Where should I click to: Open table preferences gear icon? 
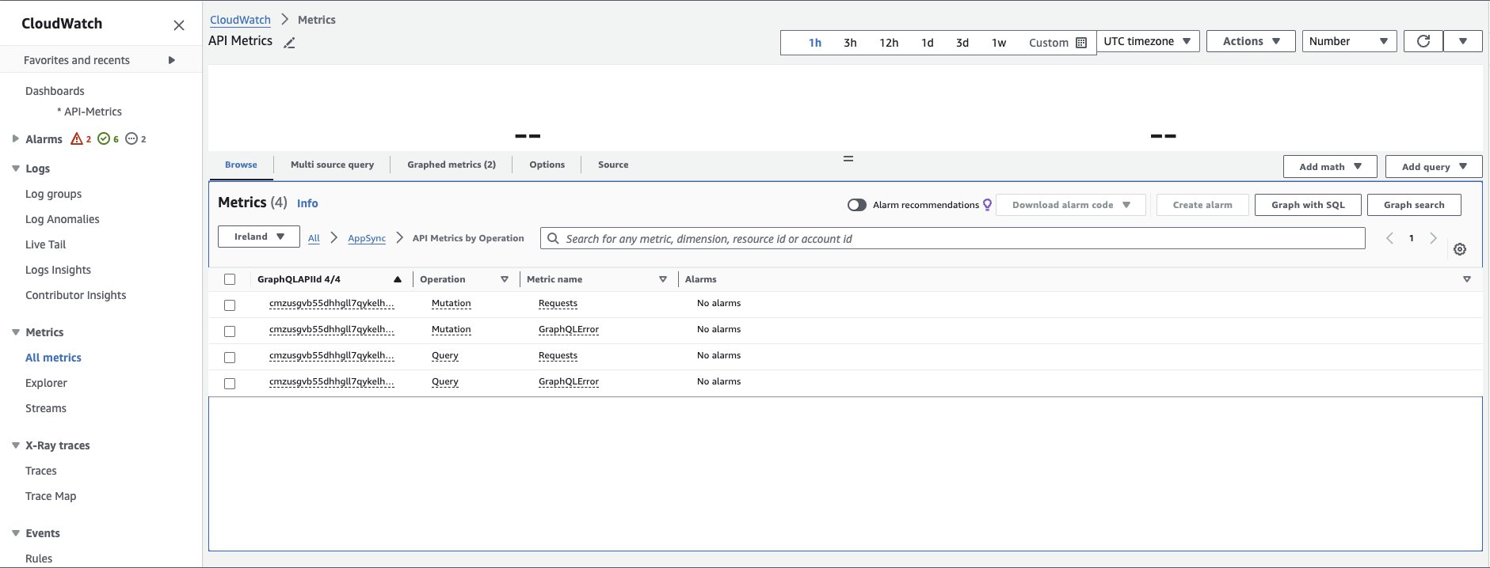tap(1459, 249)
